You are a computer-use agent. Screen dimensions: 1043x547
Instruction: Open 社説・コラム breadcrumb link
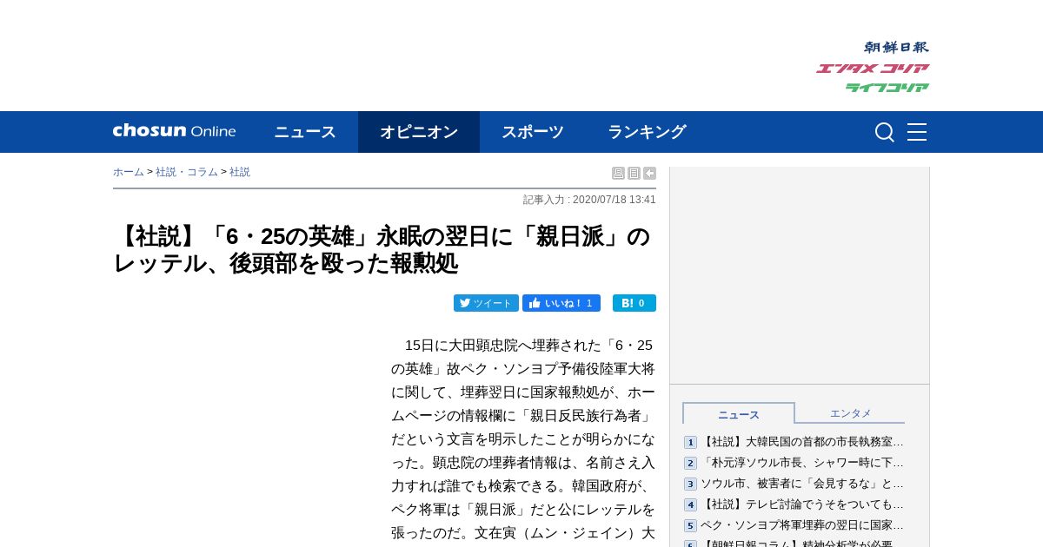click(x=187, y=172)
